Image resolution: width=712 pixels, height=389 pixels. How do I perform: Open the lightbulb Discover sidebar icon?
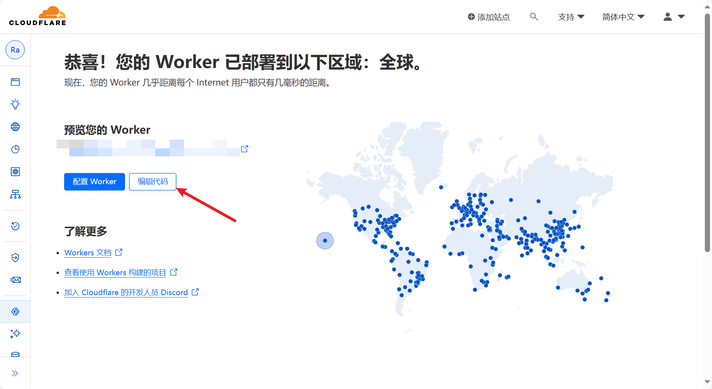coord(15,104)
